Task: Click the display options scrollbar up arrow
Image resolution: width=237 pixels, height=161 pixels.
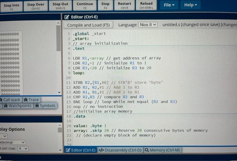Action: tap(60, 125)
